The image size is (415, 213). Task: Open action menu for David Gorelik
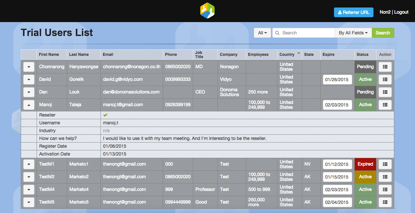coord(385,80)
